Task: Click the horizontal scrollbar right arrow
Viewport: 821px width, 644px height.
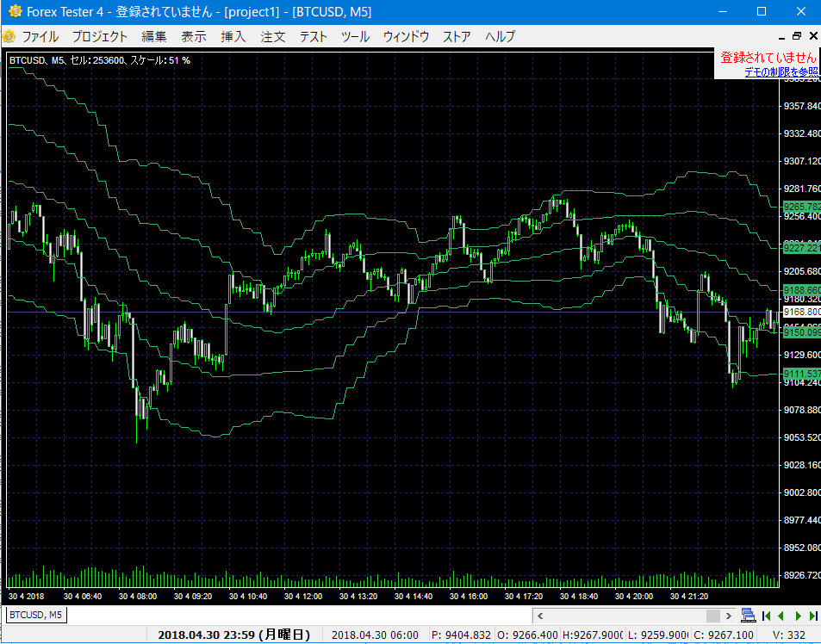Action: tap(728, 616)
